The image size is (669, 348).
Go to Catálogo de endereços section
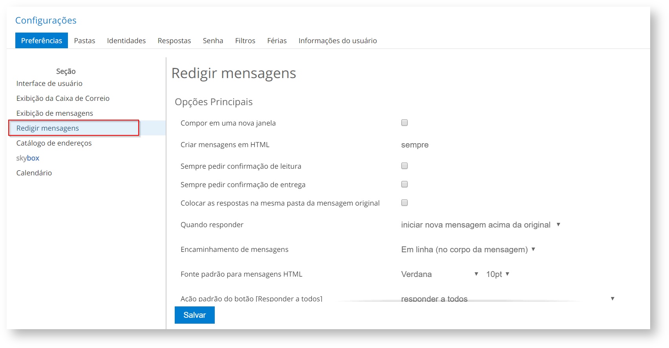tap(54, 143)
